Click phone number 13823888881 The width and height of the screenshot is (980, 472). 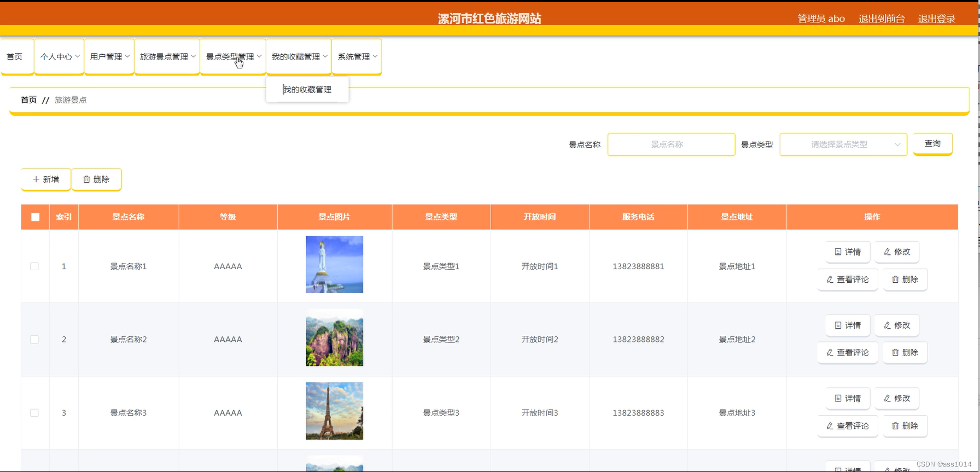(638, 266)
